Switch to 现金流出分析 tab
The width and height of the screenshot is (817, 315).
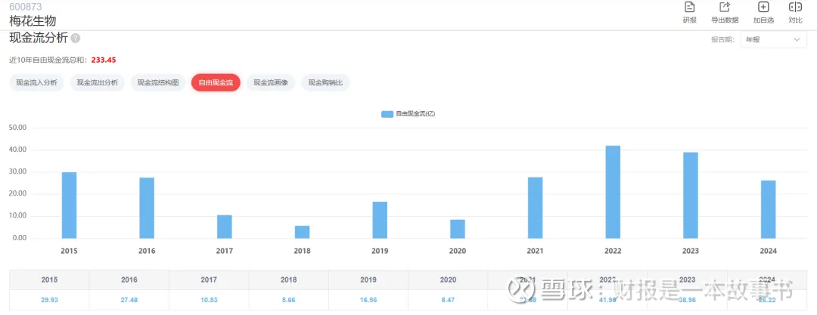(x=97, y=83)
